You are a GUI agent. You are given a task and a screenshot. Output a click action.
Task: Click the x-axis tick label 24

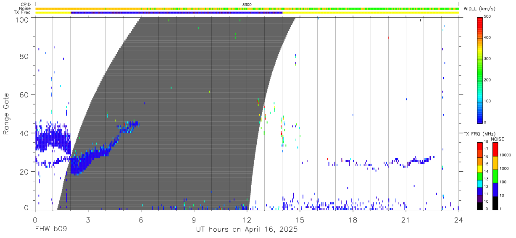pyautogui.click(x=459, y=220)
